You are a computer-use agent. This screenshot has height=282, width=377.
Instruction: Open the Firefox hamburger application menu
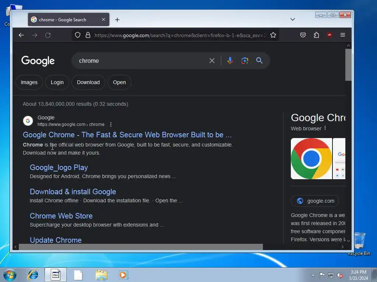(x=343, y=35)
